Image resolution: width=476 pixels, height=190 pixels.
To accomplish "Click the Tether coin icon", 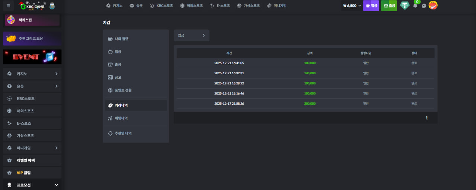I will pyautogui.click(x=405, y=6).
